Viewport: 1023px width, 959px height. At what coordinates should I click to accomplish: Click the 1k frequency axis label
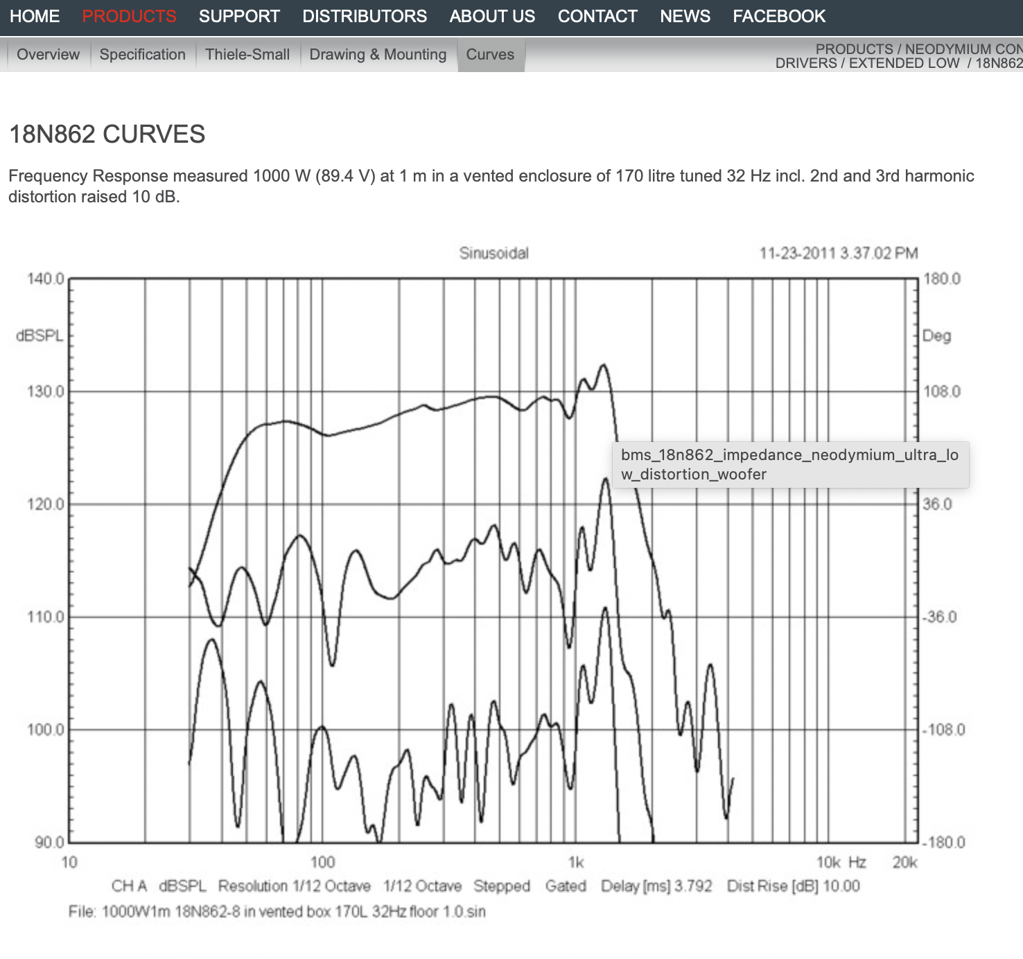(x=575, y=862)
